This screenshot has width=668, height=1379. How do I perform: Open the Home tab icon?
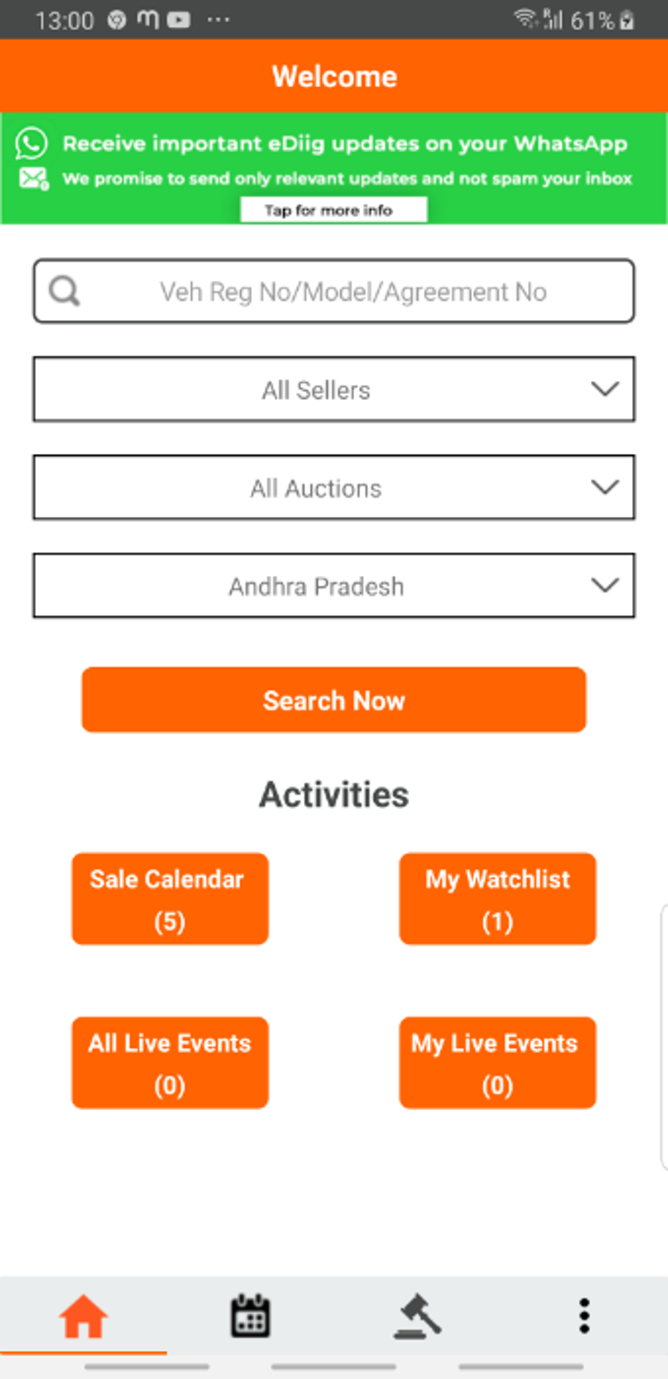(83, 1316)
